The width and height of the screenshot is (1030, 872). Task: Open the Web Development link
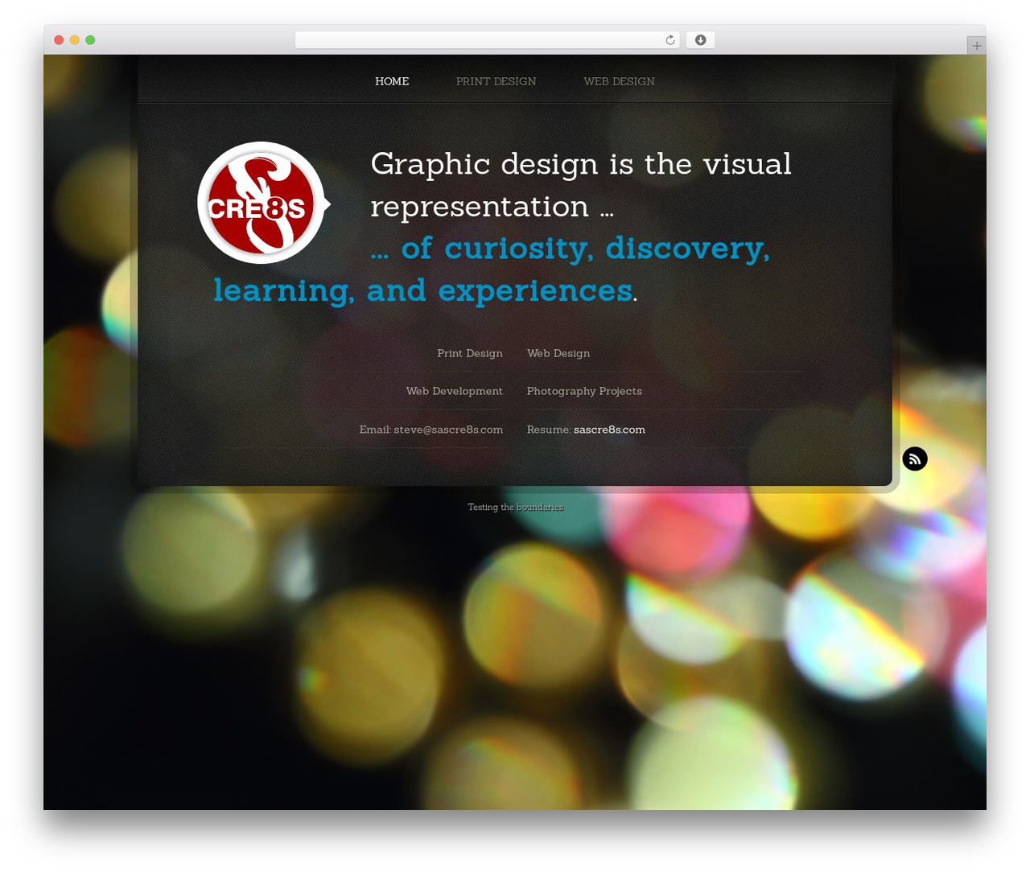pyautogui.click(x=455, y=391)
